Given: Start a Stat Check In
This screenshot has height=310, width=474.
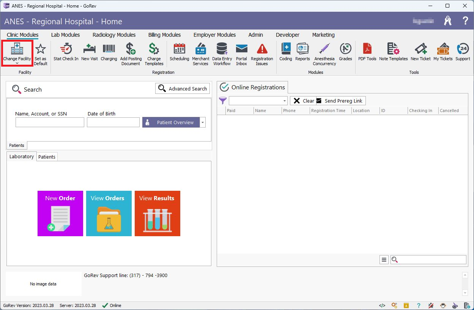Looking at the screenshot, I should click(66, 52).
